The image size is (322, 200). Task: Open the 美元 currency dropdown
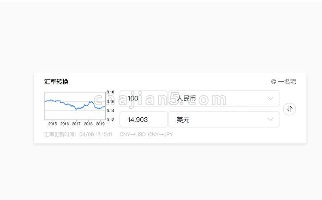click(224, 120)
